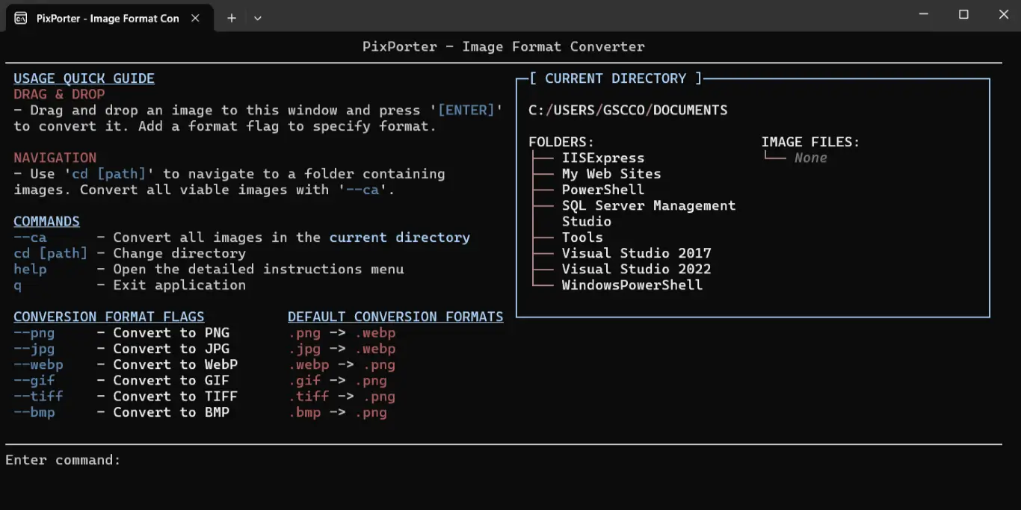Click the .bmp -> .png default line

pyautogui.click(x=338, y=412)
